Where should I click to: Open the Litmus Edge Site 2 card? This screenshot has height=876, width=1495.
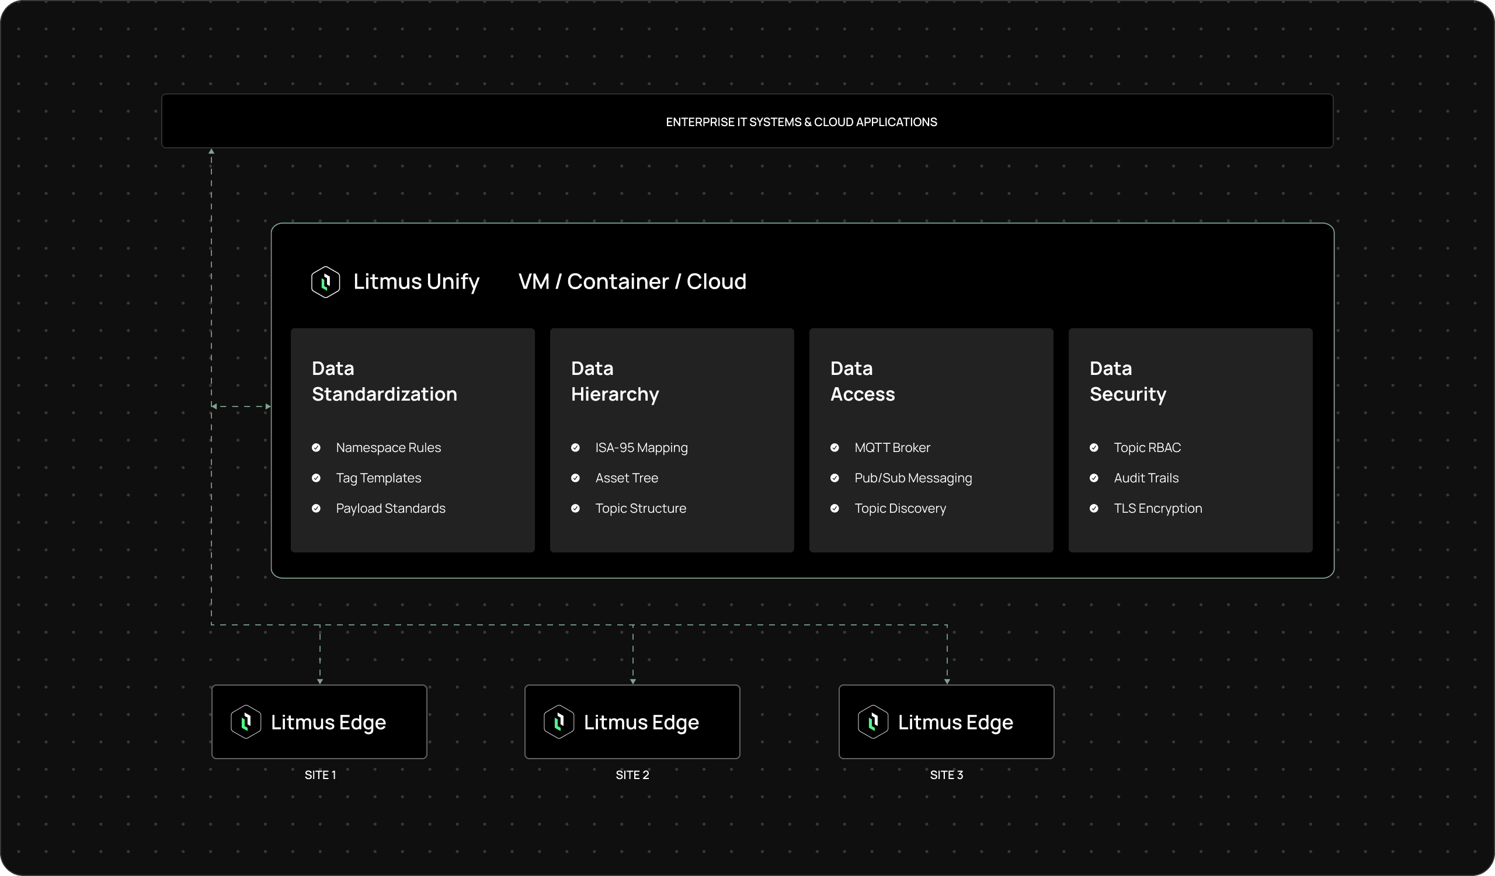632,722
